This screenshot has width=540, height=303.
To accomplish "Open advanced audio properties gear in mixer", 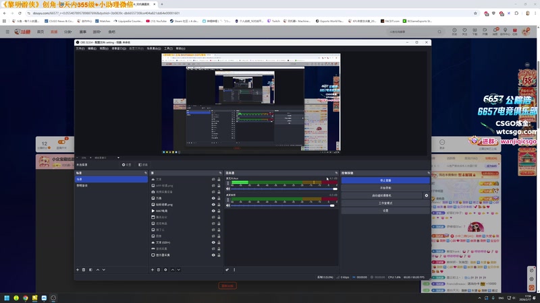I will point(227,270).
